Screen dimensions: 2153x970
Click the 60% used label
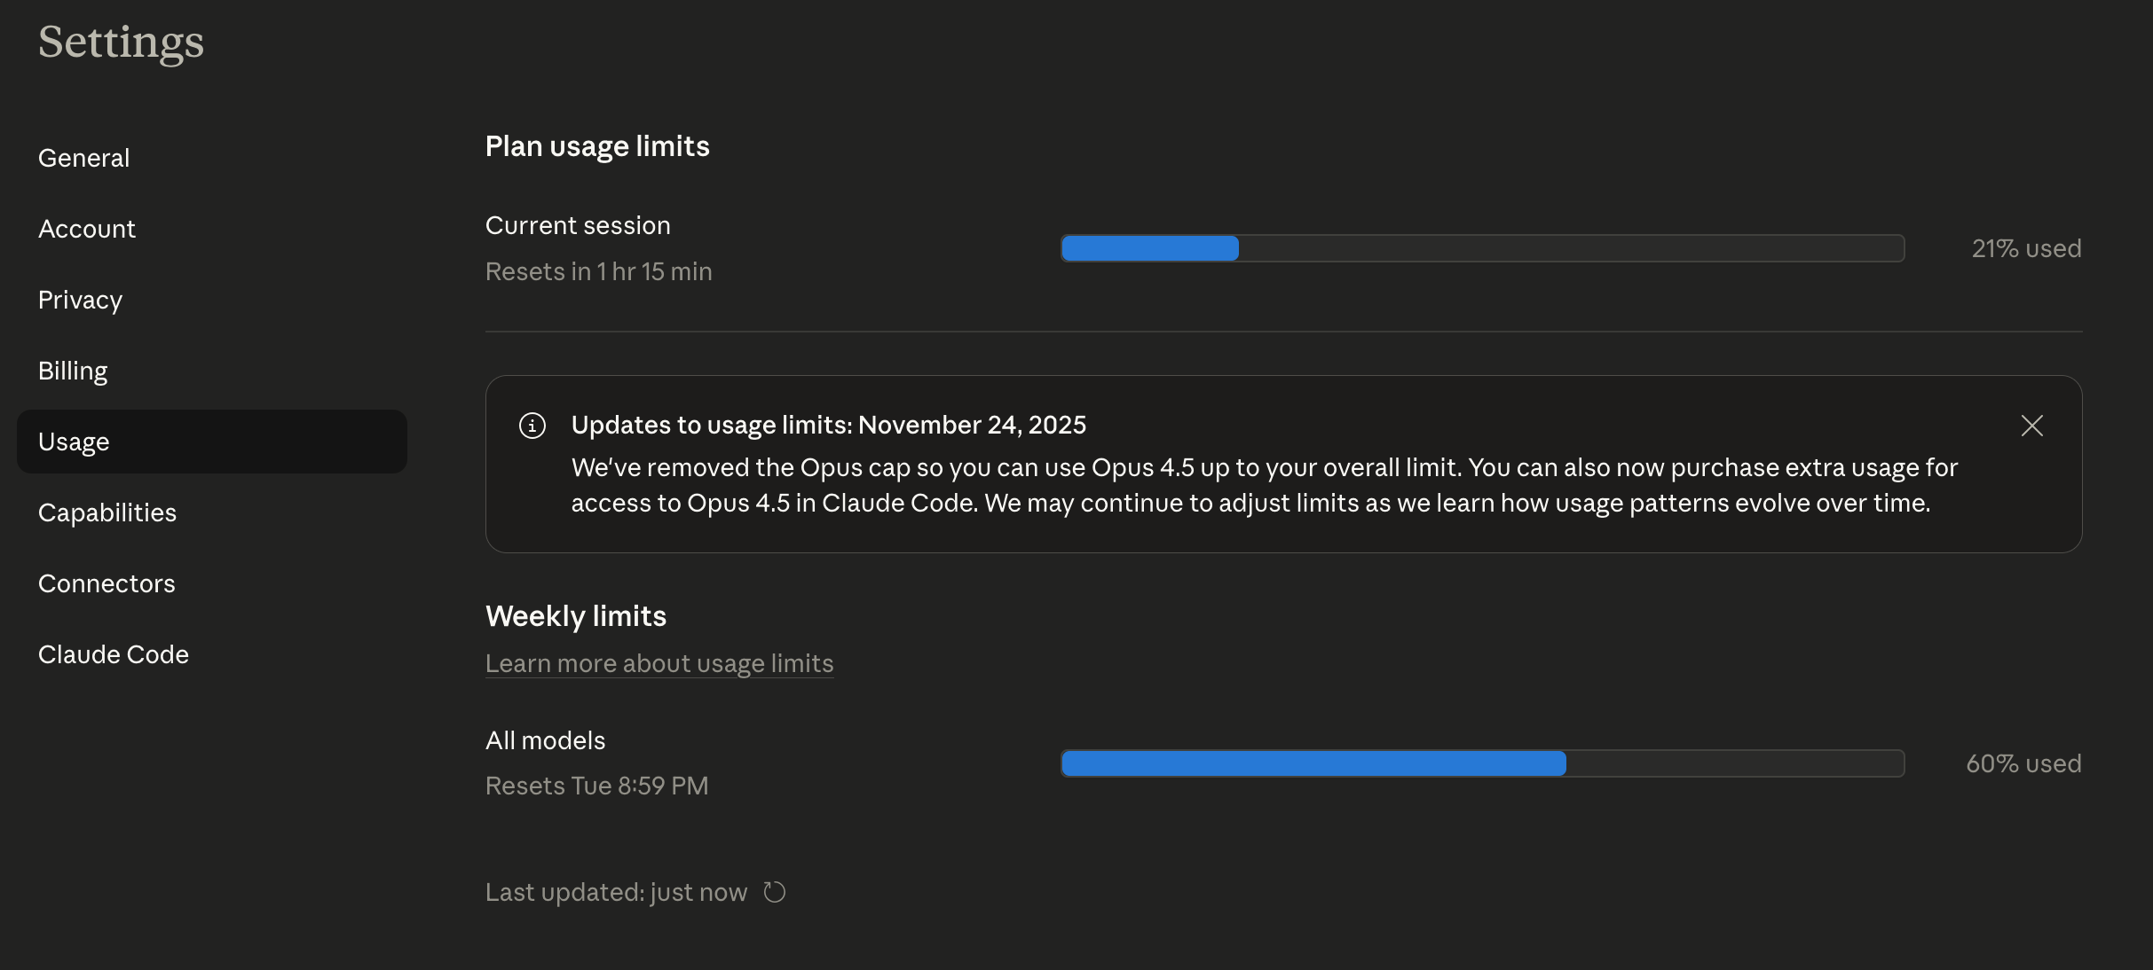click(2023, 763)
